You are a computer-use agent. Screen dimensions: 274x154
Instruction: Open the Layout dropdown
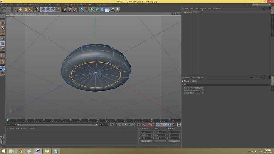point(261,5)
